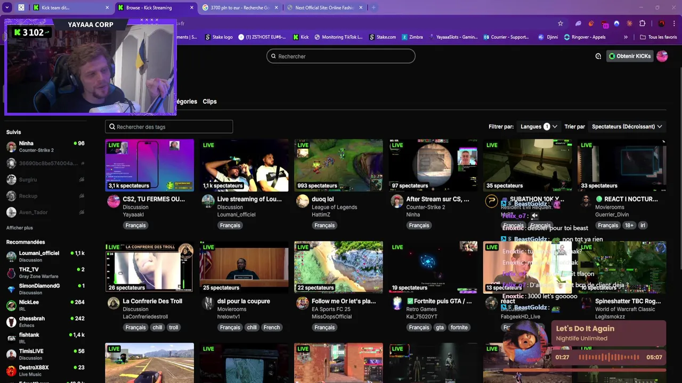Switch to the 3700 pln to eur tab
682x383 pixels.
point(240,7)
